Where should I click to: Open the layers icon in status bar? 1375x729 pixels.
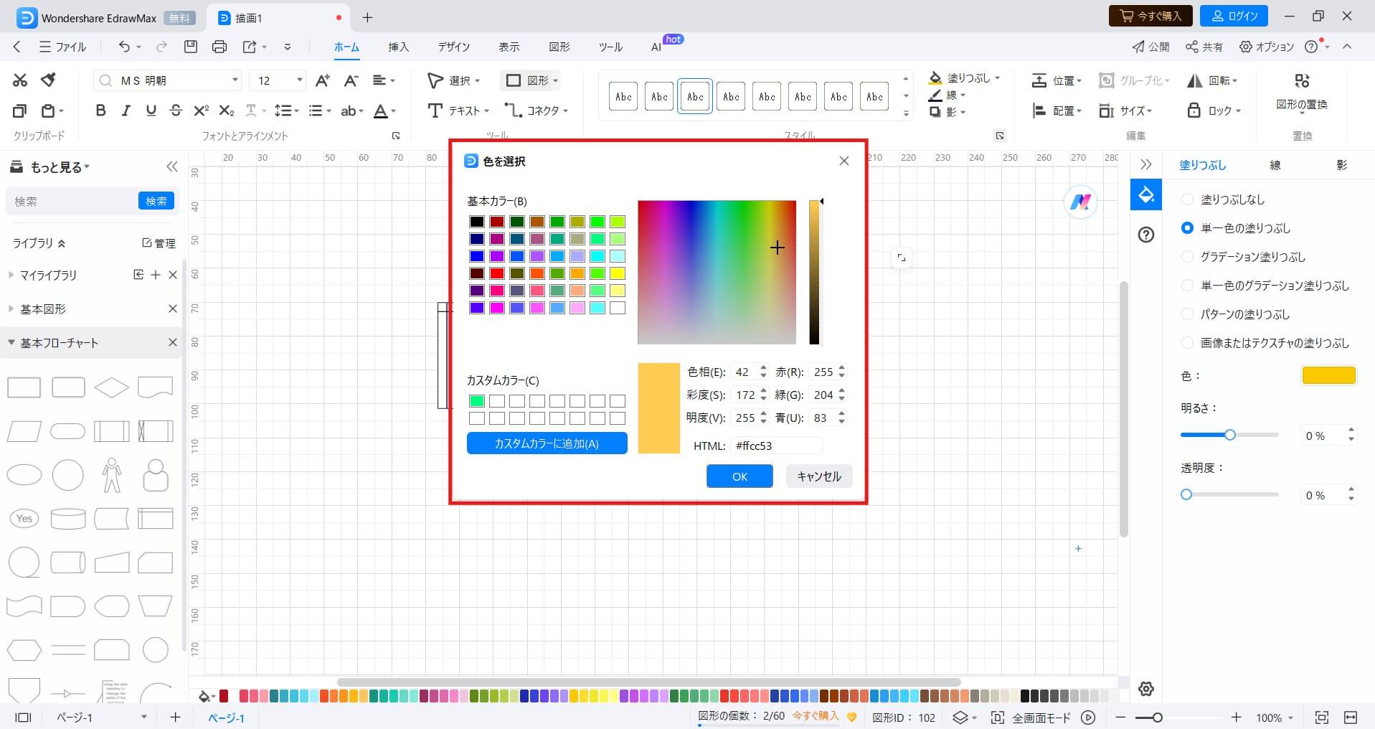point(960,718)
